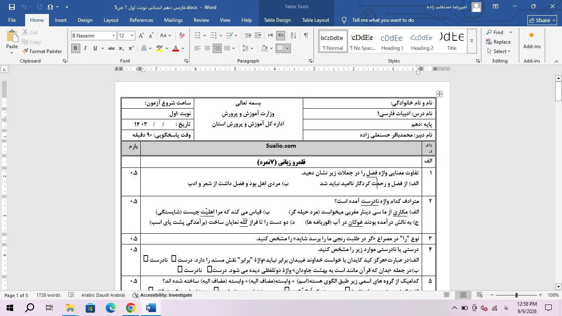Open the Select dropdown
Screen dimensions: 562x316
point(499,51)
